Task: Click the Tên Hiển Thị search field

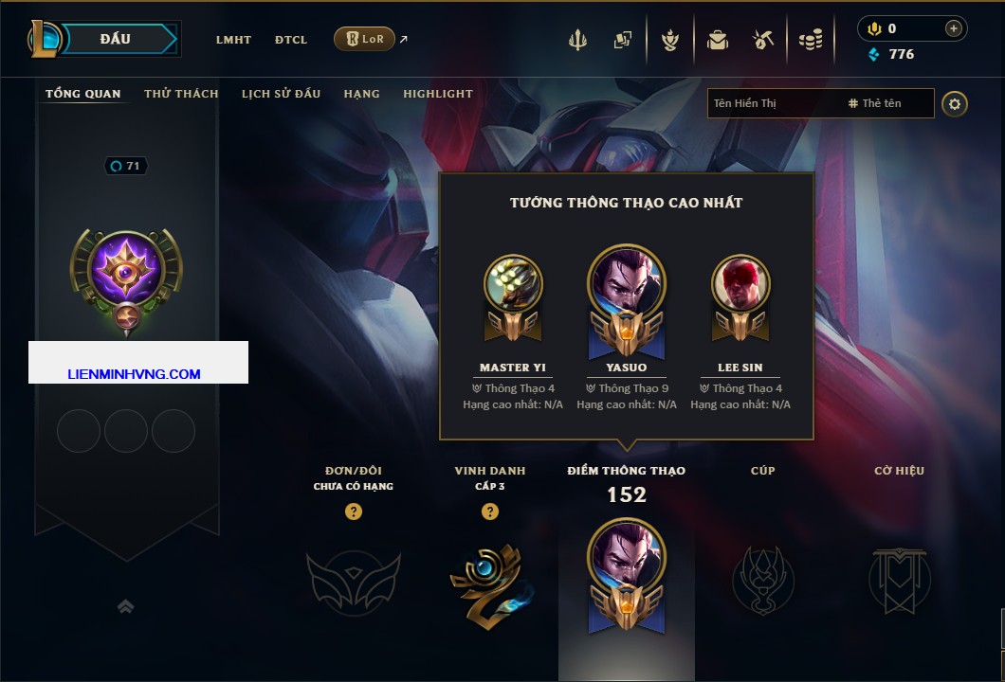Action: point(774,103)
